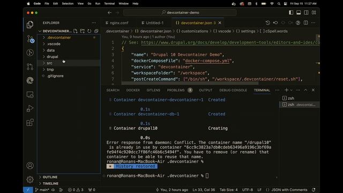Image resolution: width=343 pixels, height=193 pixels.
Task: Open GitLens Inspect view in activity bar
Action: pos(30,53)
